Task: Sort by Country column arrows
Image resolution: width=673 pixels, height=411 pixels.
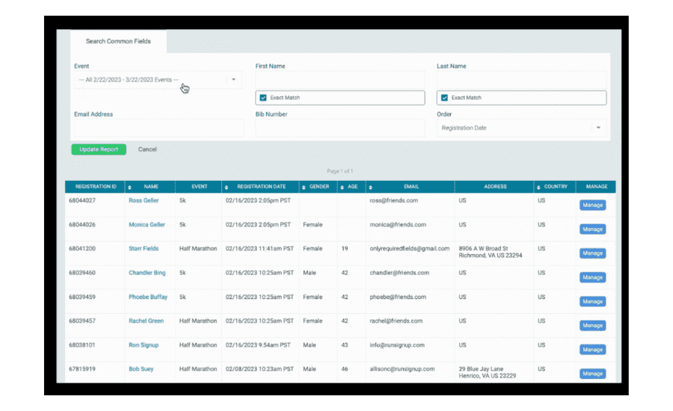Action: coord(538,187)
